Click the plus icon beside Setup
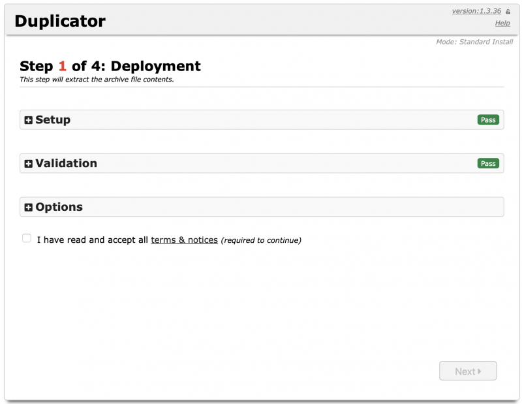The image size is (522, 404). pyautogui.click(x=29, y=120)
